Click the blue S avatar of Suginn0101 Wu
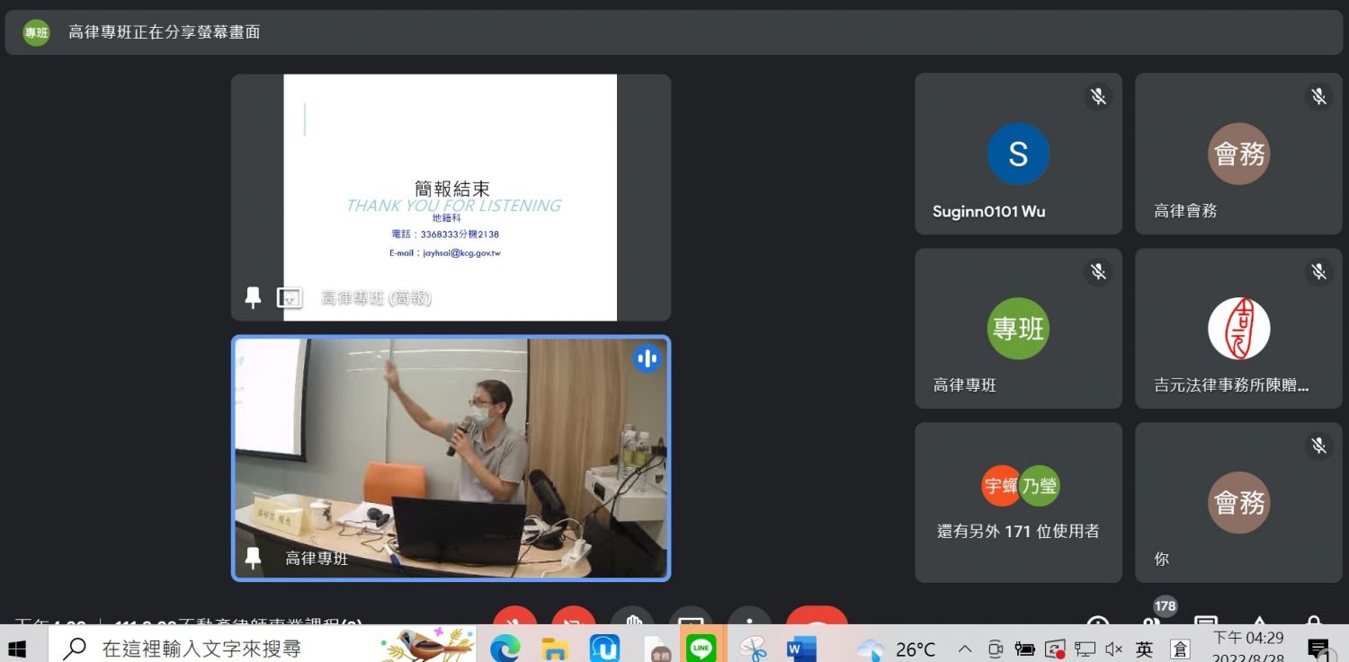 pos(1018,154)
